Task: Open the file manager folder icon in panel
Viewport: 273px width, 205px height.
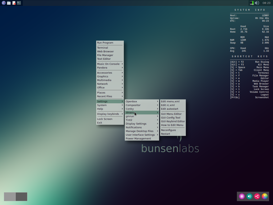Action: coord(9,3)
